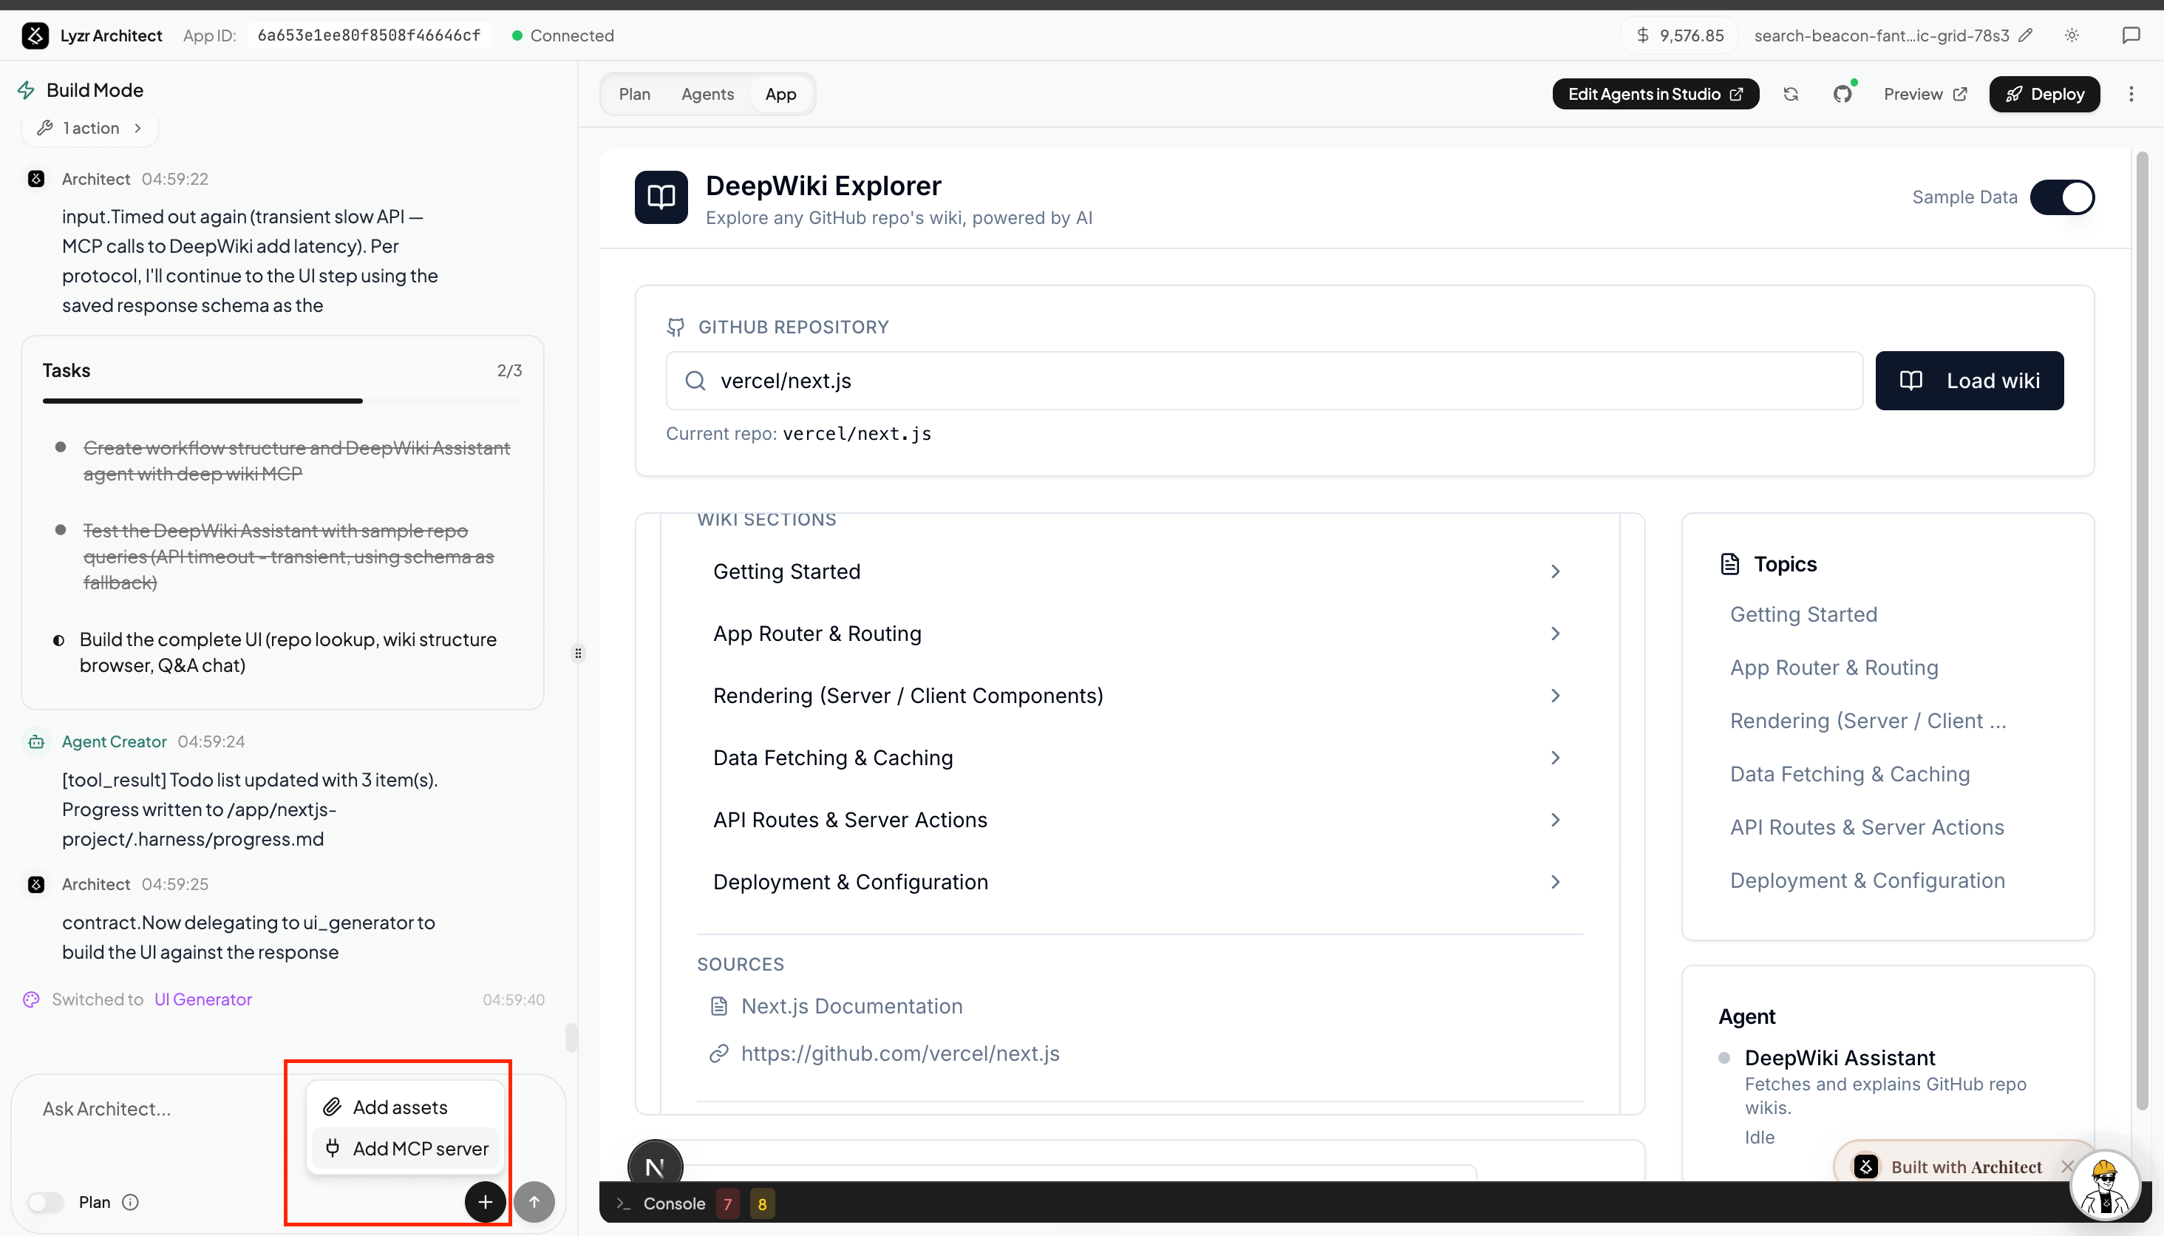Viewport: 2164px width, 1236px height.
Task: Click the Build Mode lightning icon
Action: tap(27, 90)
